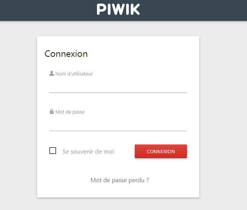Click the dark header bar left of the logo
Viewport: 247px width, 210px height.
(x=47, y=10)
